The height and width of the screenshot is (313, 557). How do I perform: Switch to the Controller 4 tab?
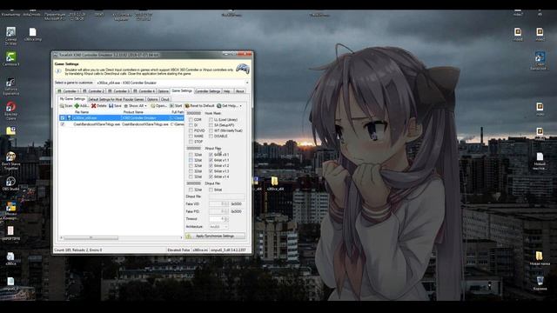coord(144,91)
